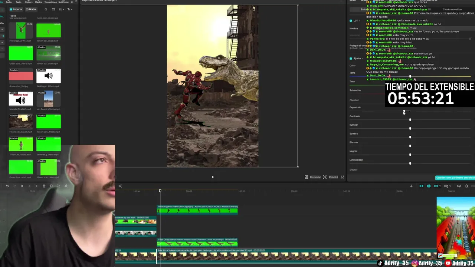Screen dimensions: 475x267
Task: Toggle the Ajustar checkbox
Action: coord(351,59)
